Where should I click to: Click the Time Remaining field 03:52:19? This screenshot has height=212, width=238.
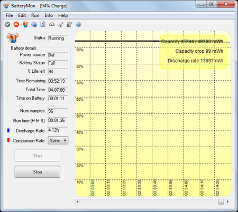coord(58,81)
